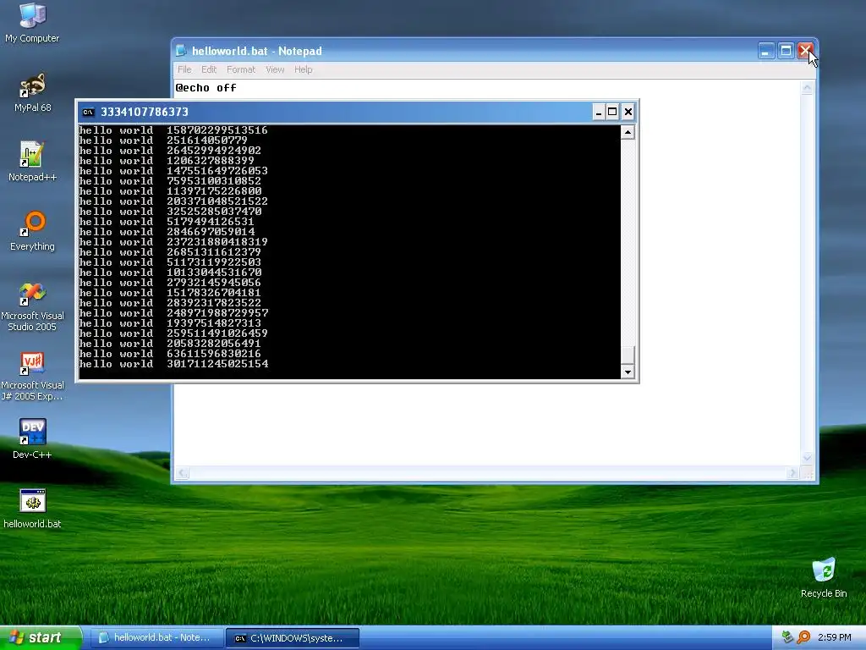This screenshot has height=650, width=866.
Task: Open the Notepad Format menu
Action: (241, 69)
